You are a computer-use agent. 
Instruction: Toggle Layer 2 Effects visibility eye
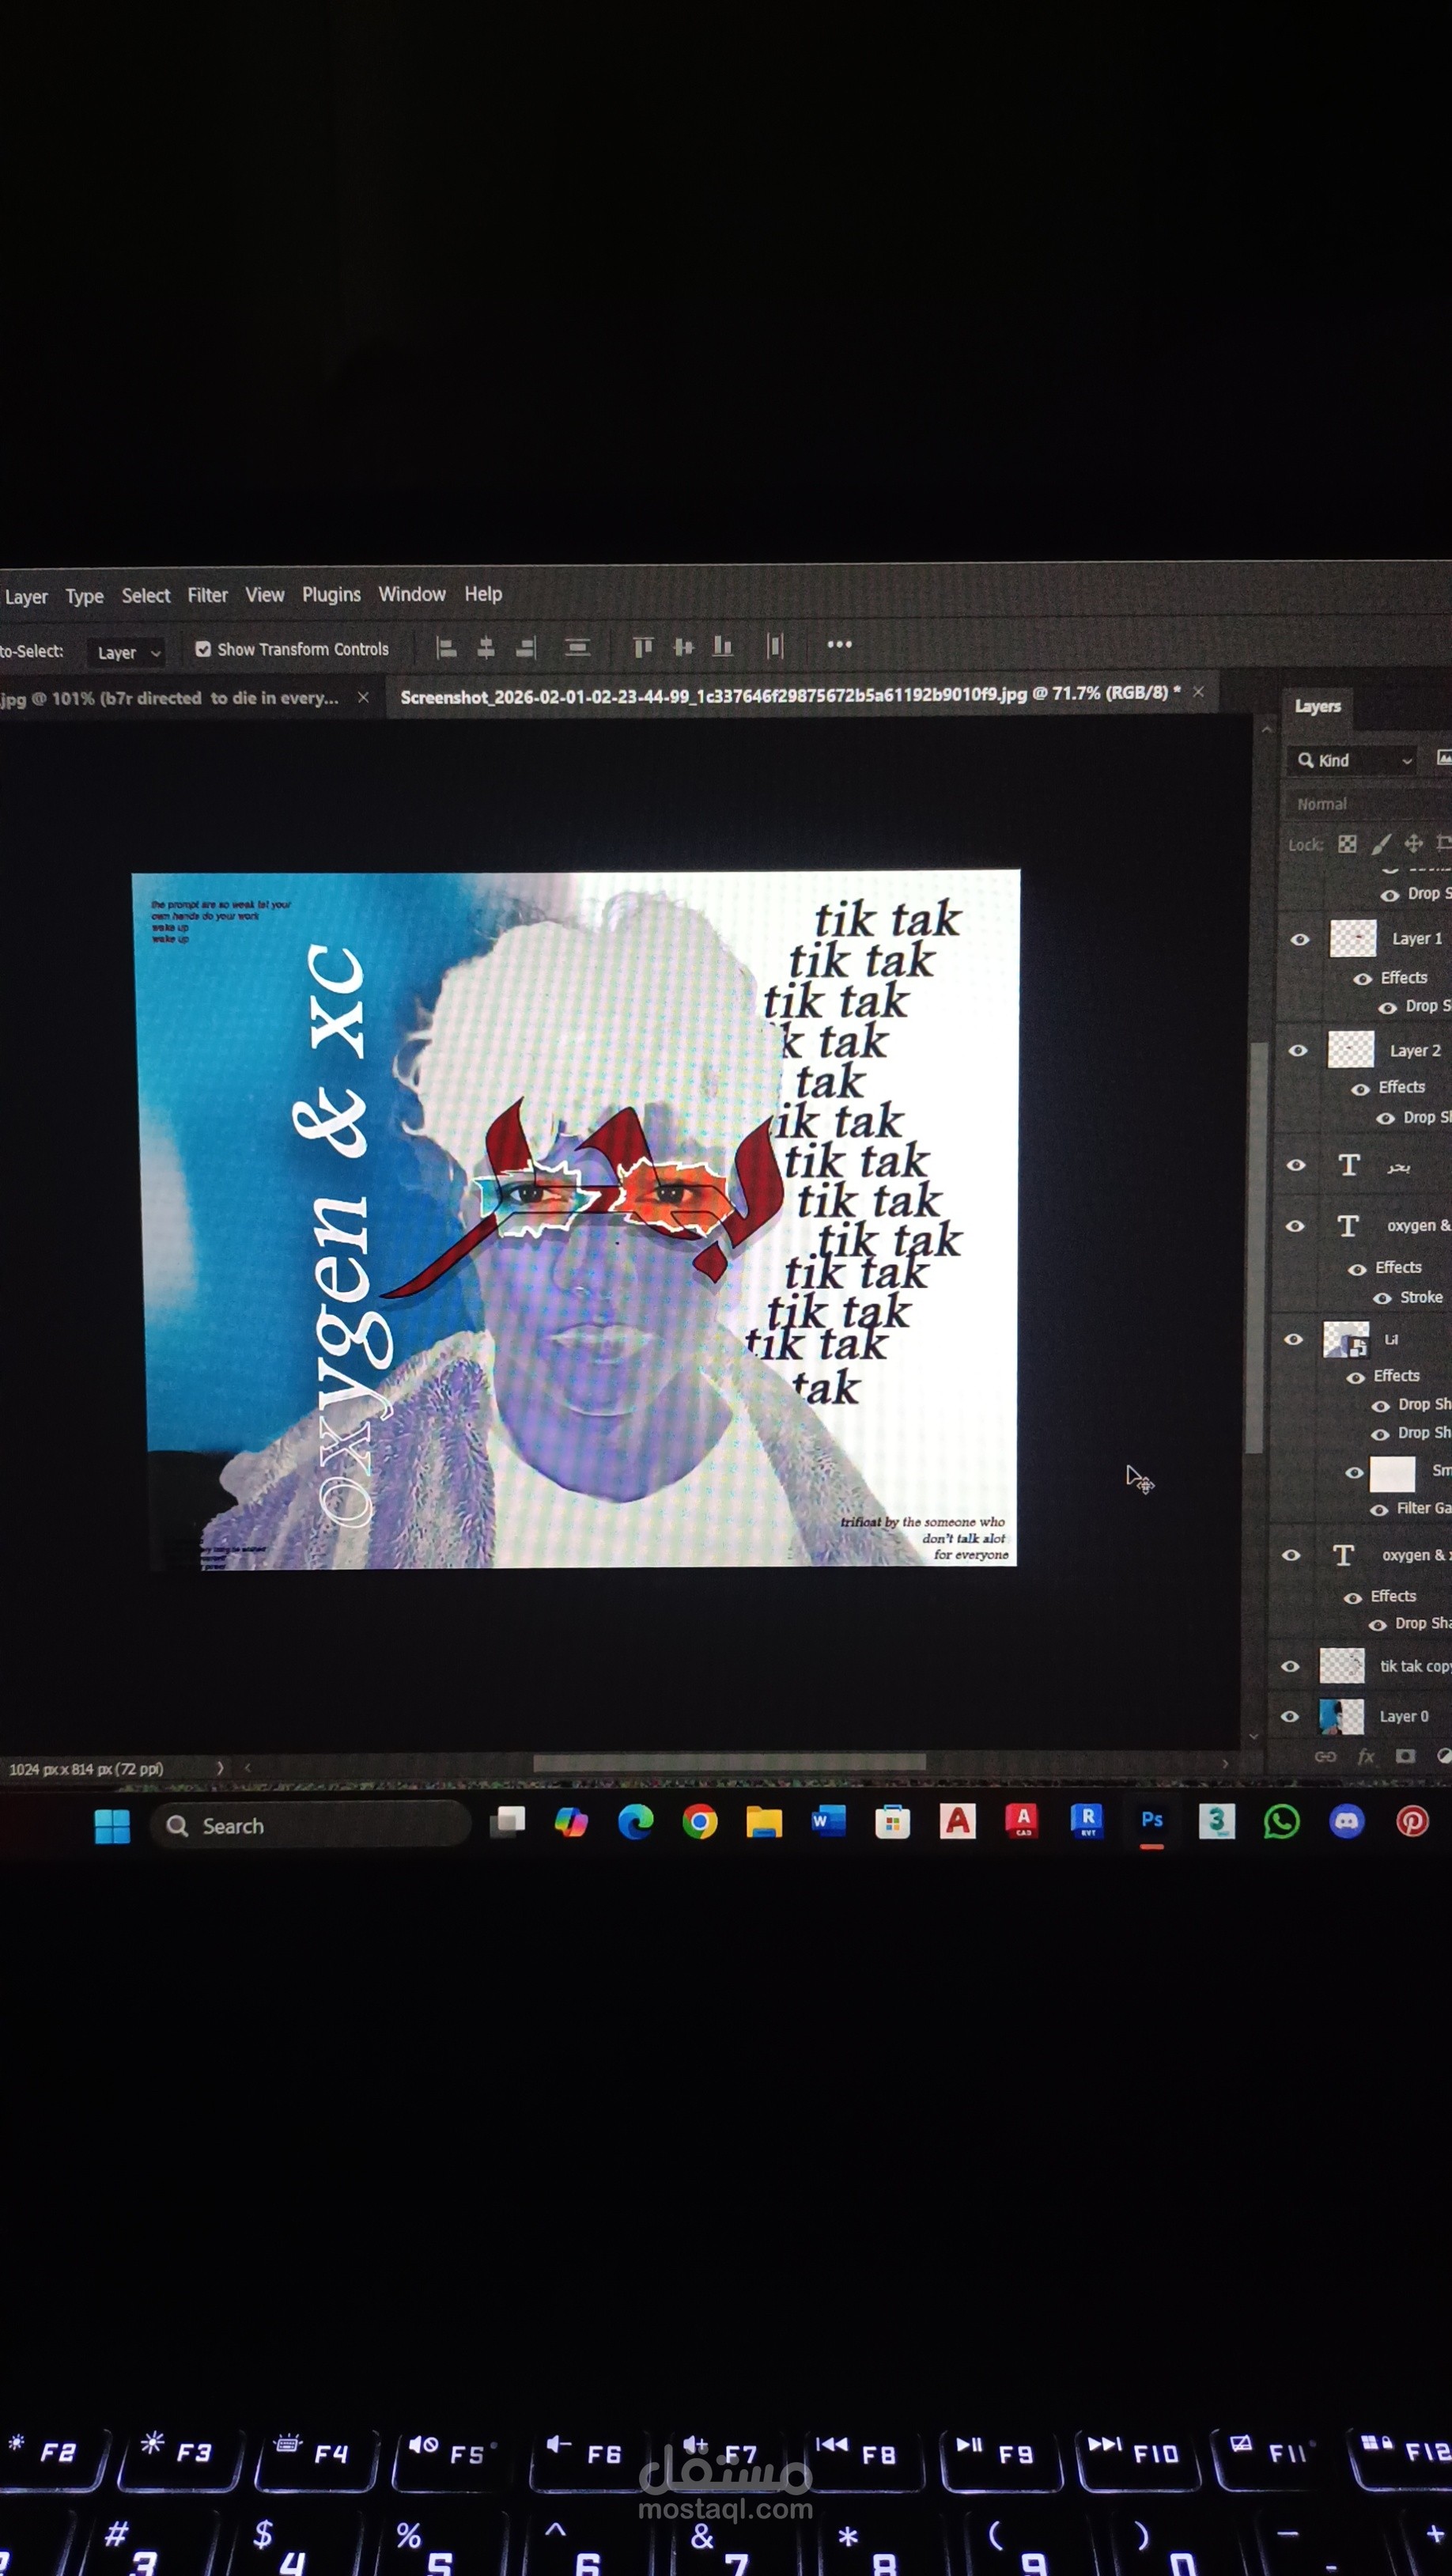[1360, 1089]
